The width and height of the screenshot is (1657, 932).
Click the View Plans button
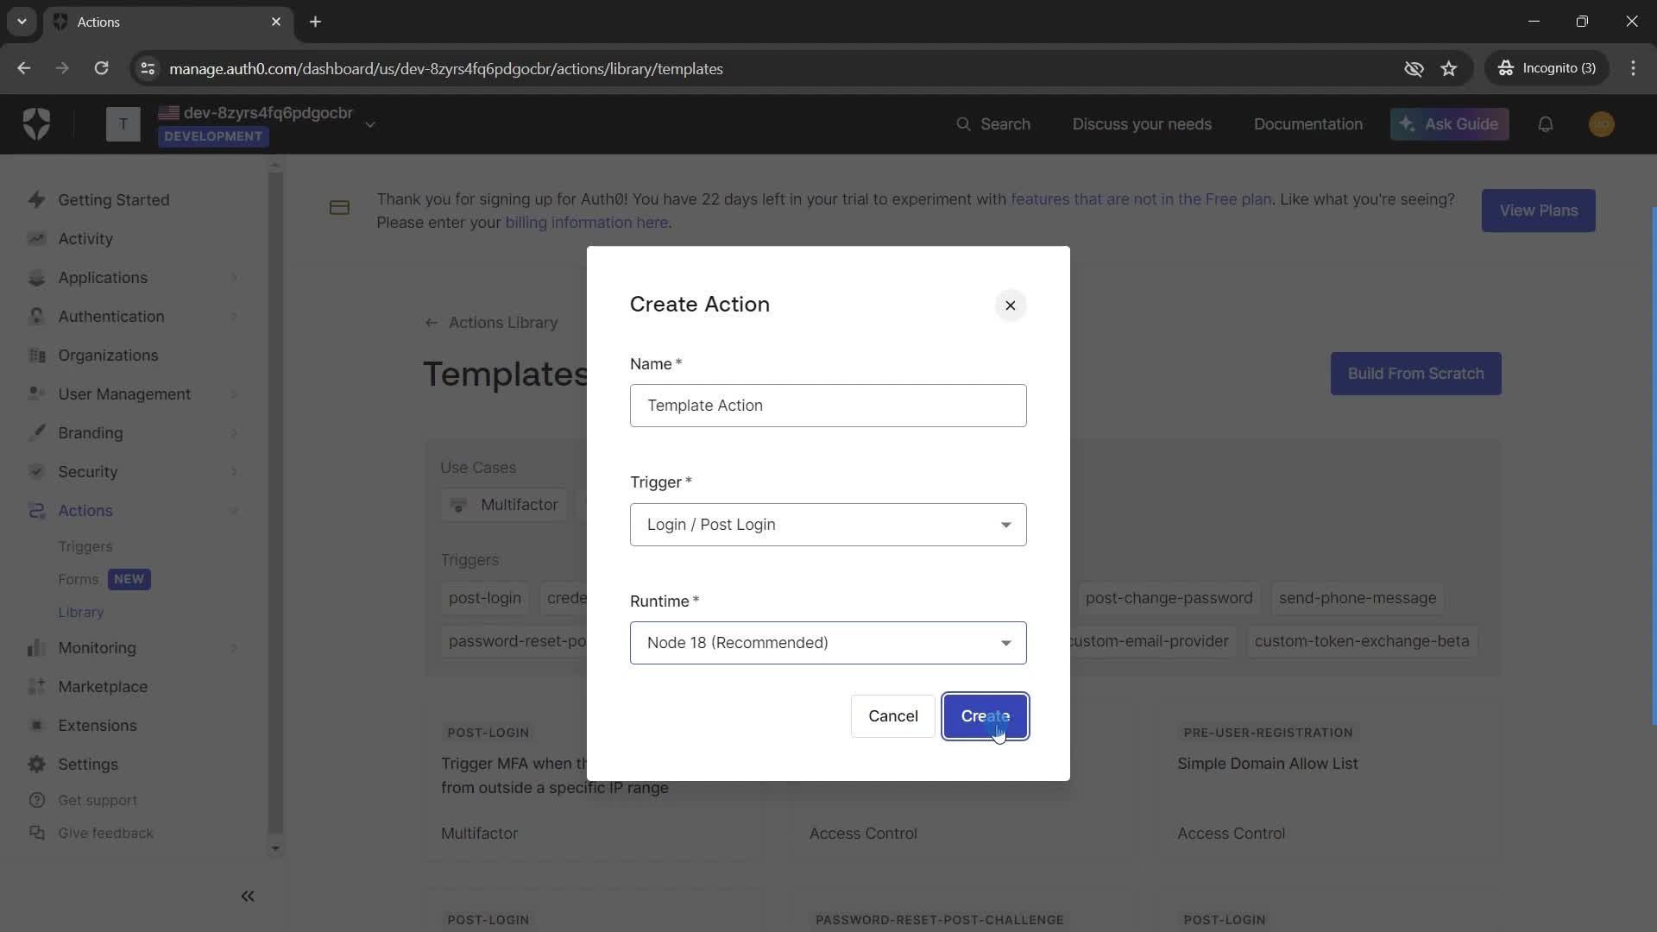pos(1539,211)
